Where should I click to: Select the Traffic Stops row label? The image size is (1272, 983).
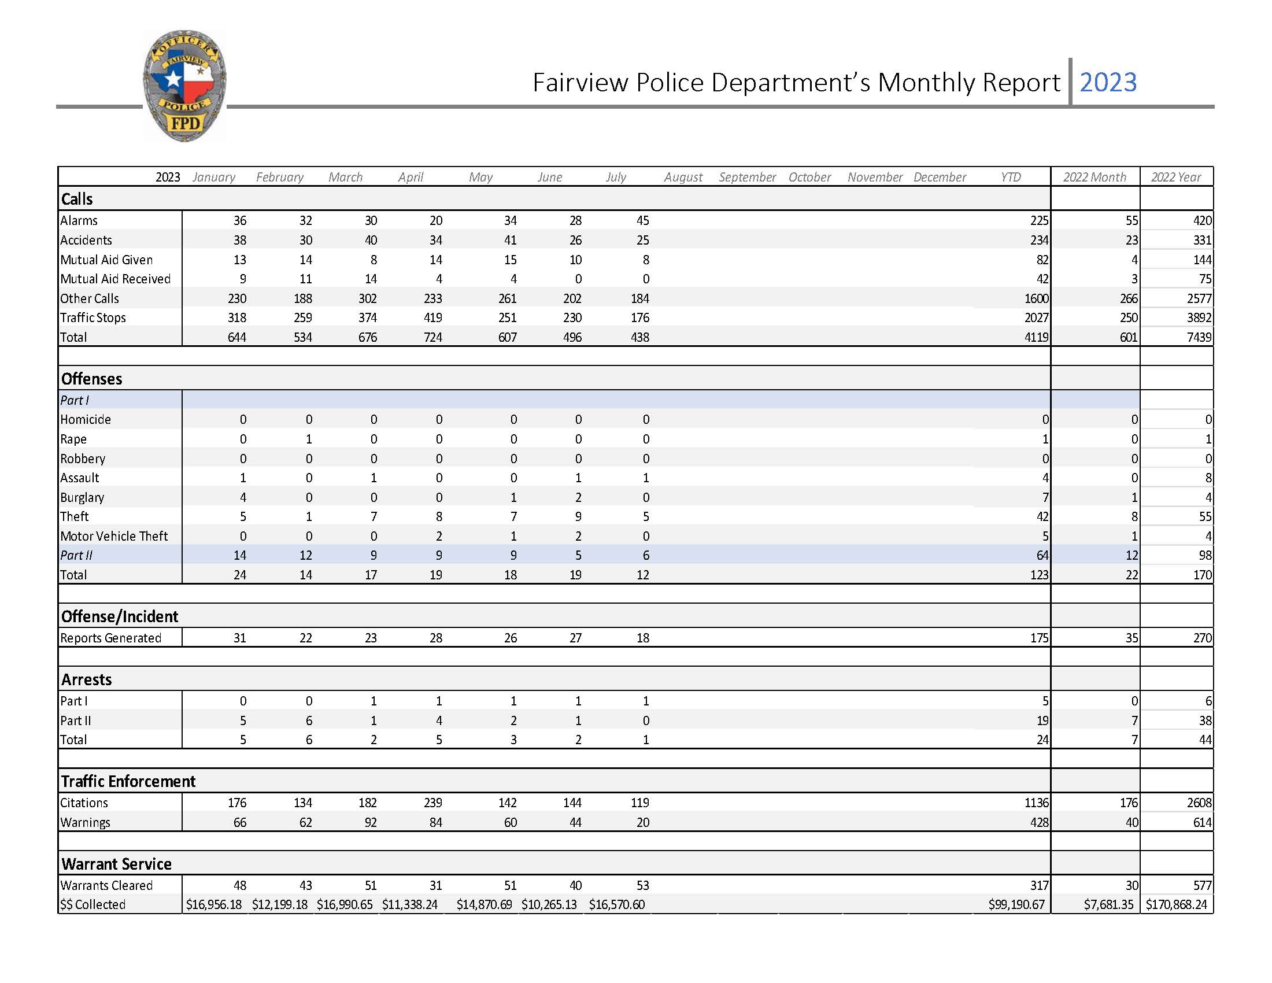point(93,318)
